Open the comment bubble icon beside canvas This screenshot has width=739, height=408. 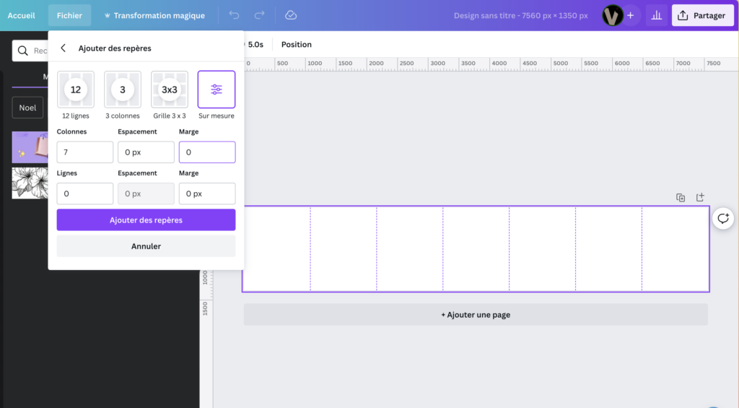tap(722, 218)
